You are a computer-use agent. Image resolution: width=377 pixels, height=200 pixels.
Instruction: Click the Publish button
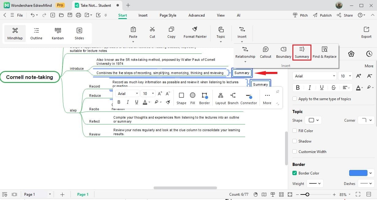(x=322, y=15)
